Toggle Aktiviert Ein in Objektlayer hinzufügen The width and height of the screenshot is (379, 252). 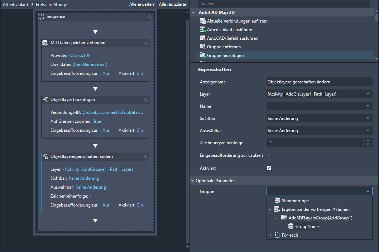pos(140,130)
